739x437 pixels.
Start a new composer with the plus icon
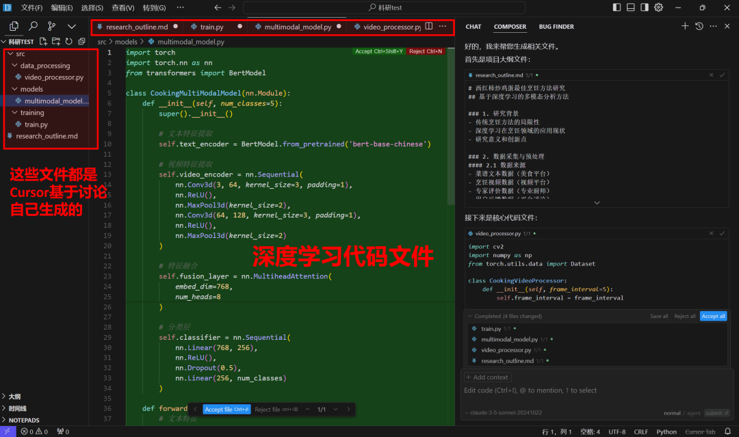685,26
